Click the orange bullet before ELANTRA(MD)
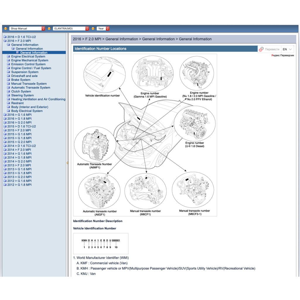The height and width of the screenshot is (300, 300). [x=49, y=28]
